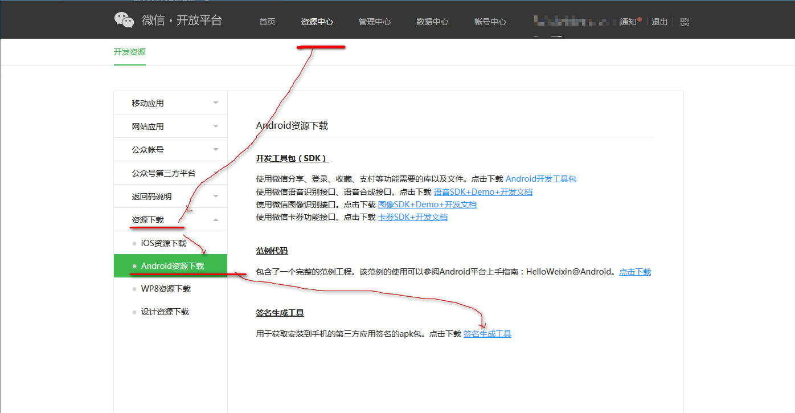795x413 pixels.
Task: Select the 开发资源 tab
Action: click(129, 52)
